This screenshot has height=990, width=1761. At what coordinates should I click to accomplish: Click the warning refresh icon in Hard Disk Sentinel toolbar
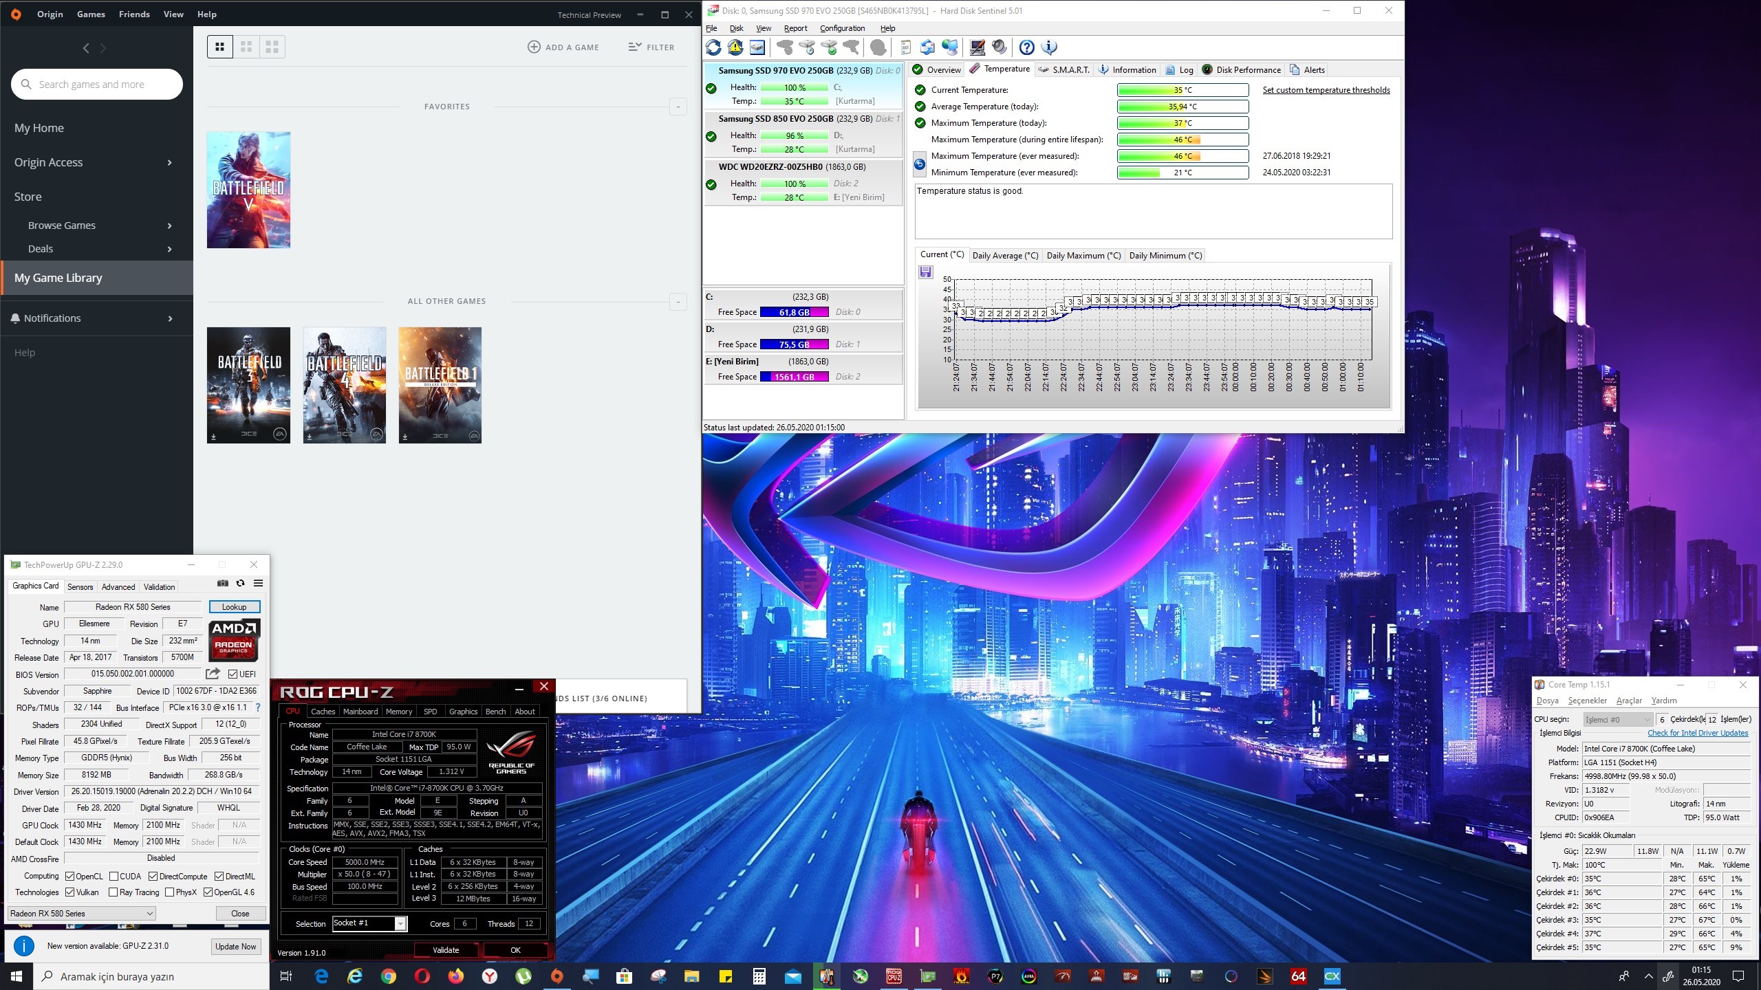pyautogui.click(x=735, y=47)
